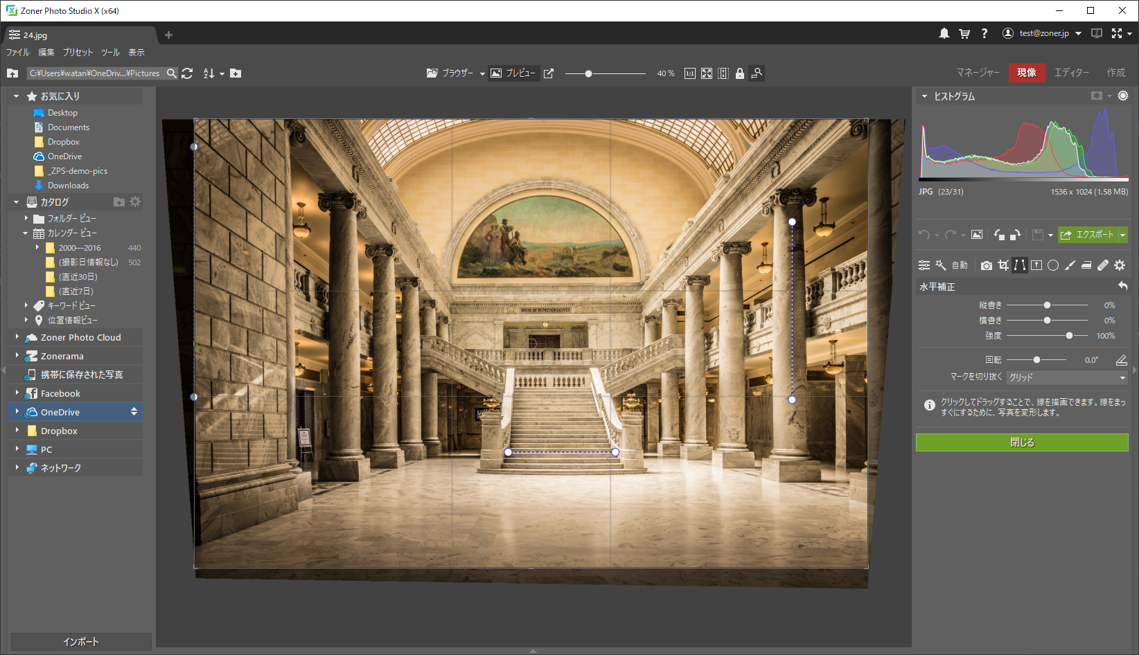Screen dimensions: 1139x655
Task: Select the filter brush tool
Action: 1070,265
